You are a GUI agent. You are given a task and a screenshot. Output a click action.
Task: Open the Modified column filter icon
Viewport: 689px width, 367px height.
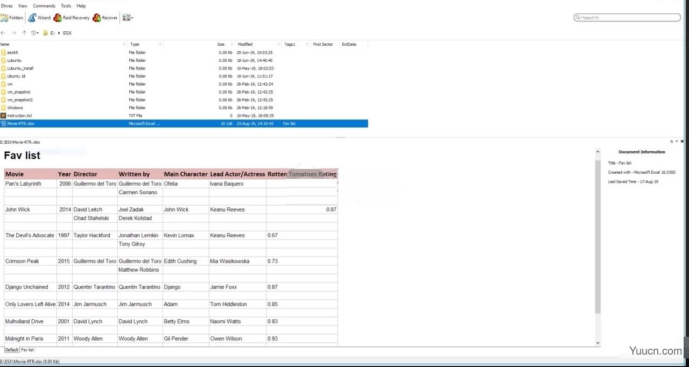click(x=278, y=44)
